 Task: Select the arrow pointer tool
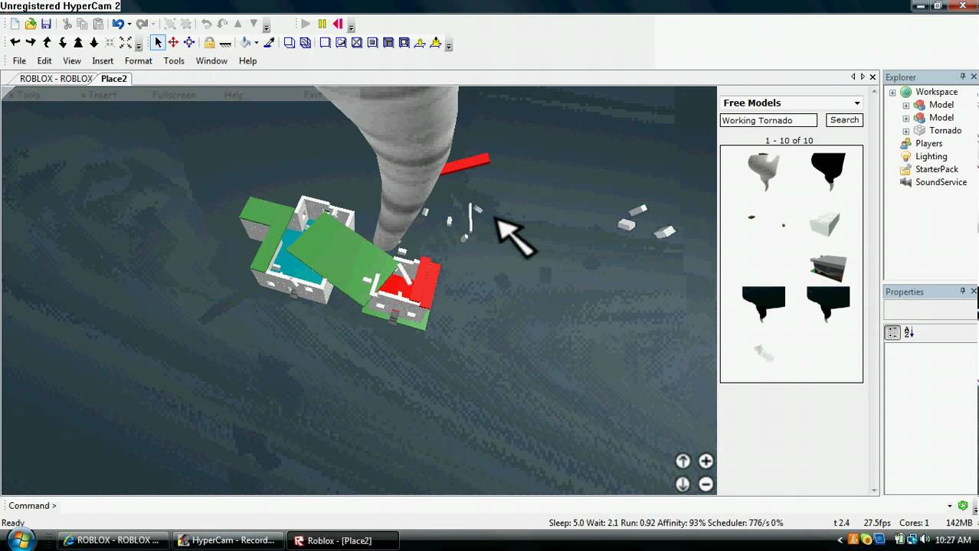click(158, 43)
